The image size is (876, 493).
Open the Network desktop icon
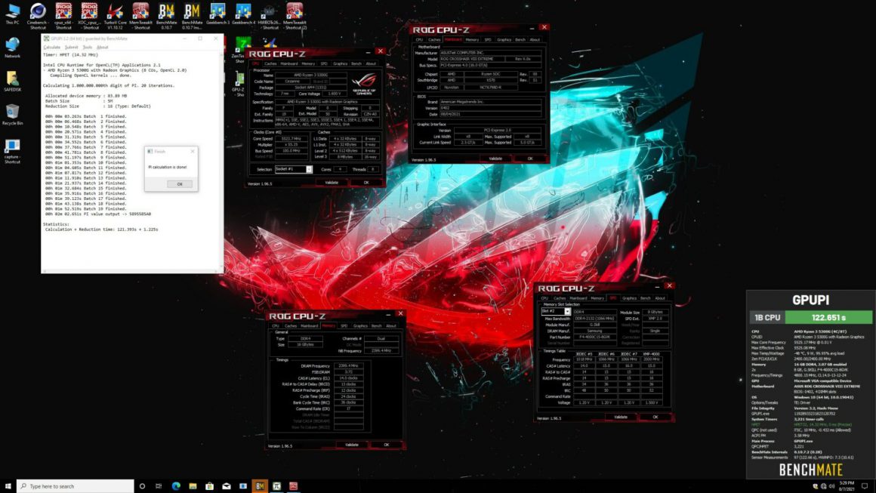coord(12,45)
